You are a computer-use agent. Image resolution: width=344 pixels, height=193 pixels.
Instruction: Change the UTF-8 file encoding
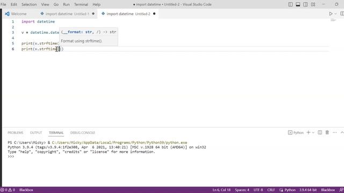258,190
